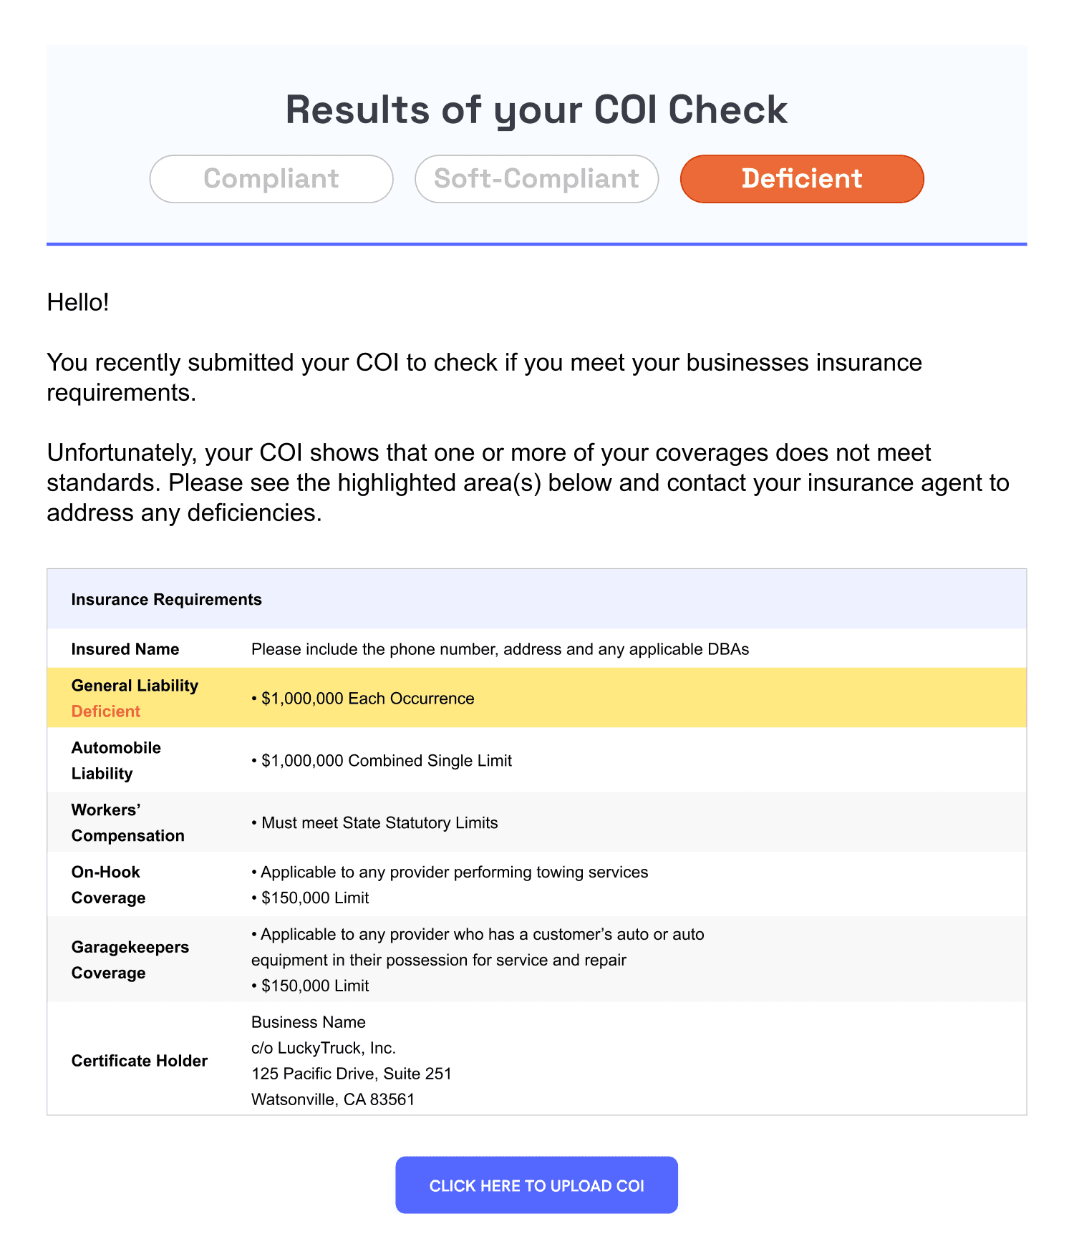This screenshot has height=1259, width=1074.
Task: Click the highlighted General Liability label
Action: (x=135, y=686)
